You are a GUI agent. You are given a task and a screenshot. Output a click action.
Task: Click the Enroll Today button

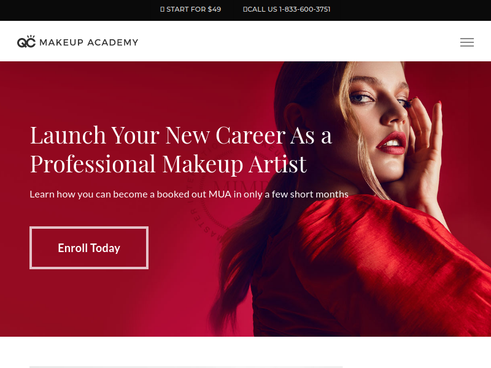pos(89,248)
